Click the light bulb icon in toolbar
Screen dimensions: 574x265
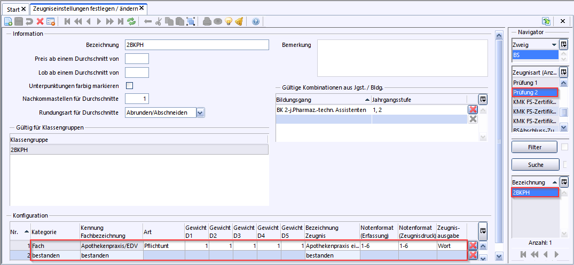click(x=229, y=21)
